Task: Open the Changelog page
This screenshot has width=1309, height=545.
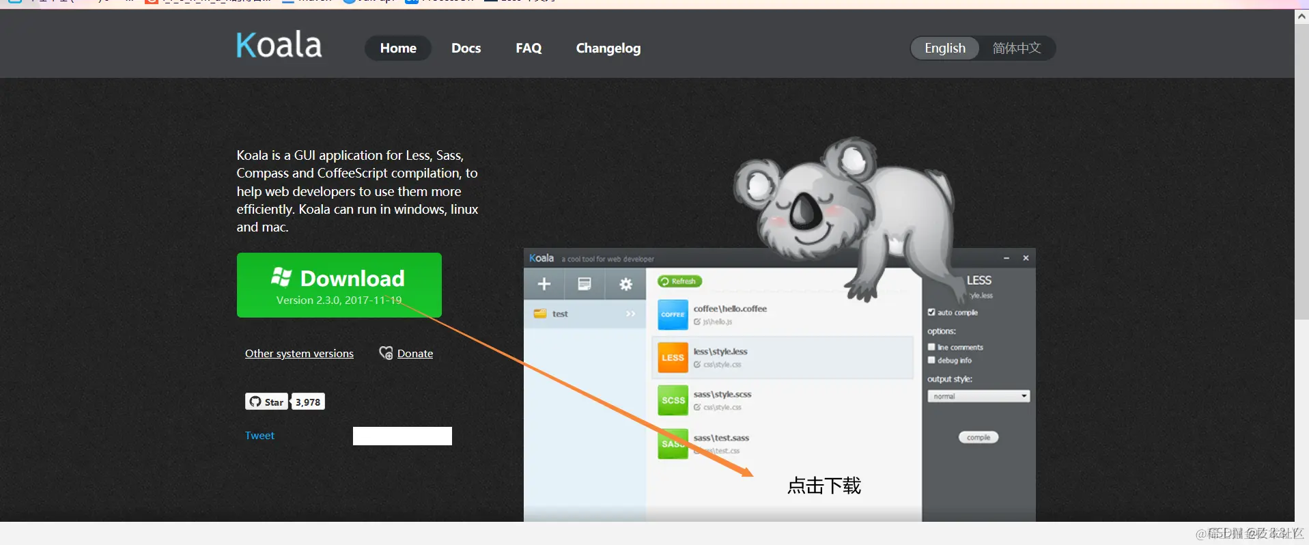Action: [x=608, y=48]
